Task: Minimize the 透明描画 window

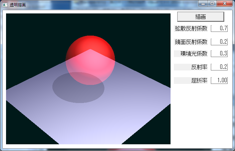Action: 203,4
